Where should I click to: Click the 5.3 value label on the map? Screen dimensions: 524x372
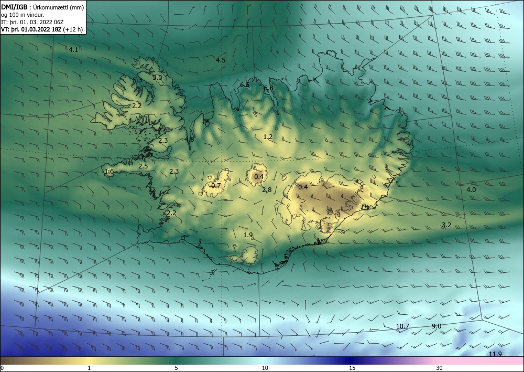(137, 80)
